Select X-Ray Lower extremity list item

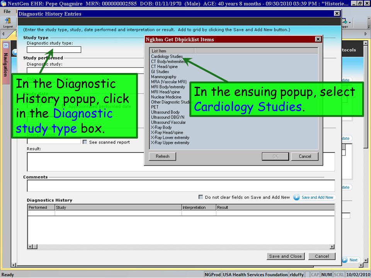tap(170, 137)
